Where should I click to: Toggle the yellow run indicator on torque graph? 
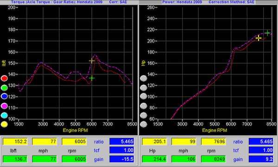4,124
